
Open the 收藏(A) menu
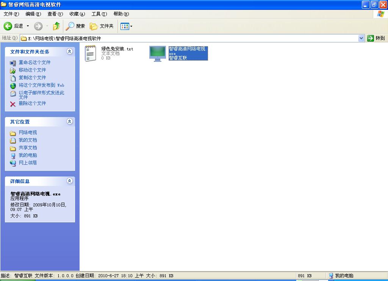click(x=77, y=14)
